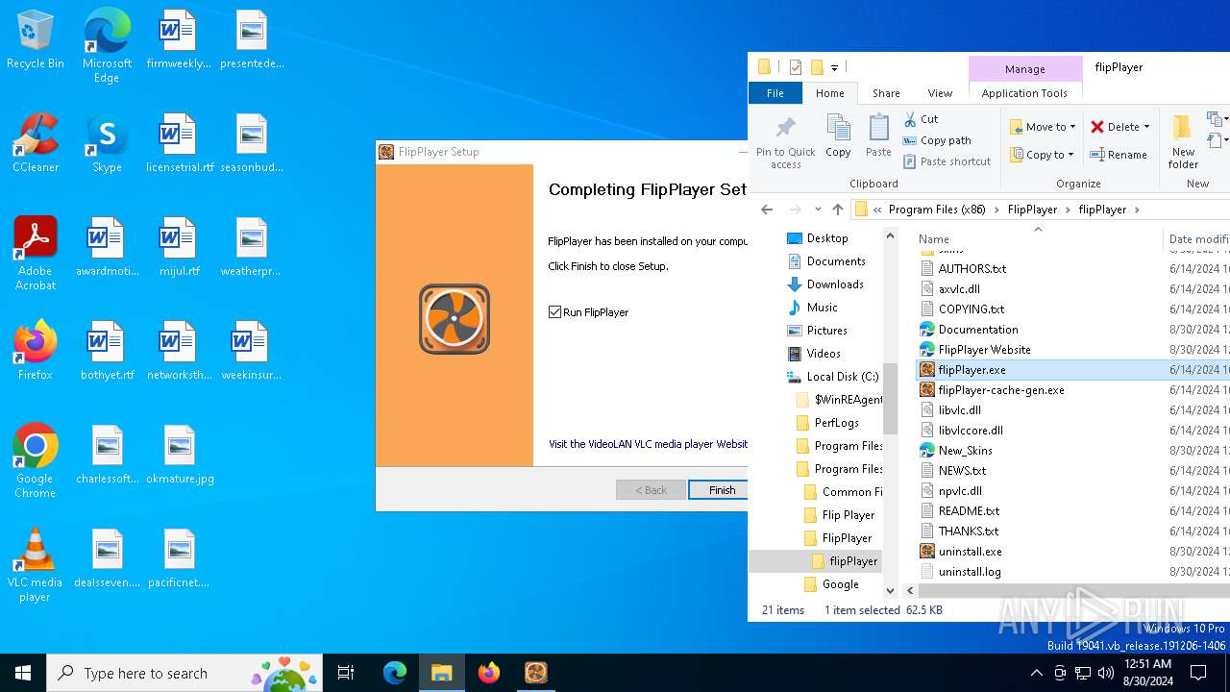
Task: Click the FlipPlayer breadcrumb segment
Action: pos(1032,210)
